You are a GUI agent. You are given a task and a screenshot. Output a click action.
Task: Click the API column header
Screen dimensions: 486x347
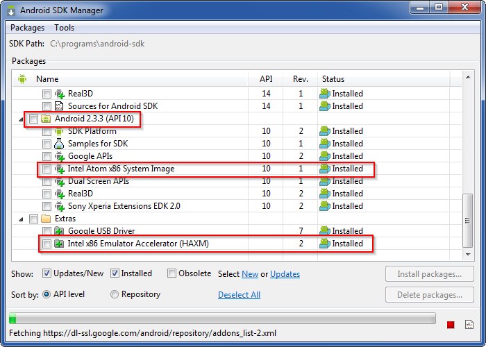[266, 79]
